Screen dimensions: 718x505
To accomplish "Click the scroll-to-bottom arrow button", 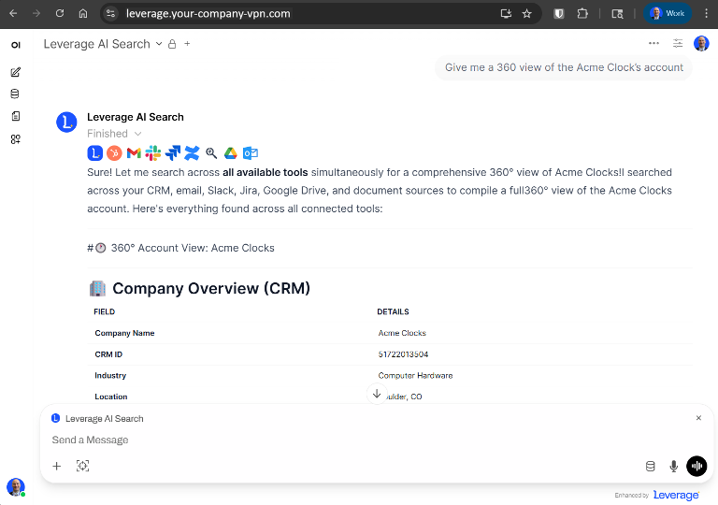I will pyautogui.click(x=377, y=394).
